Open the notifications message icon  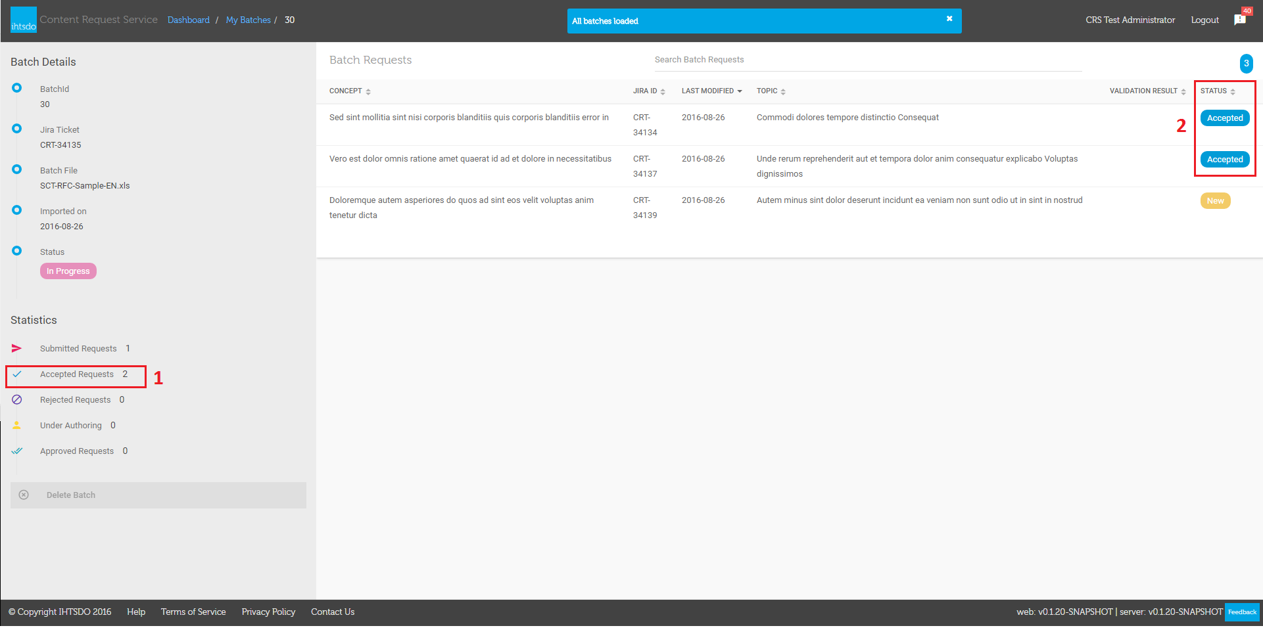(1240, 20)
